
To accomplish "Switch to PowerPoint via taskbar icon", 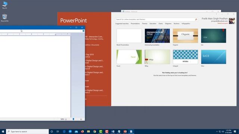I will point(125,131).
